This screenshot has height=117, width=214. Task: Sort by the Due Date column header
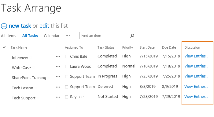coord(169,47)
